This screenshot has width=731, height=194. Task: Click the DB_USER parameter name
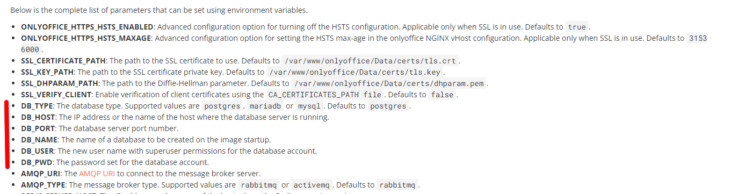38,151
